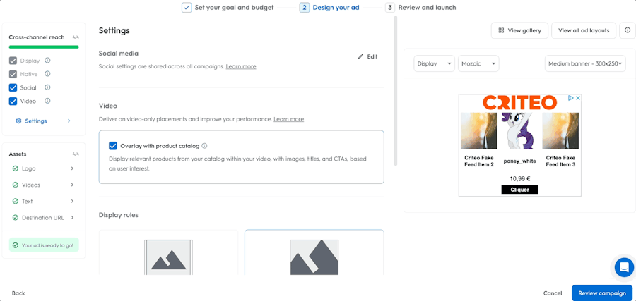Screen dimensions: 636x301
Task: Open the Mozaic layout dropdown
Action: coord(478,63)
